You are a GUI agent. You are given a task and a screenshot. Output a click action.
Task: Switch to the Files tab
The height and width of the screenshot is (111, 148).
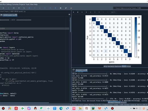coord(129,66)
